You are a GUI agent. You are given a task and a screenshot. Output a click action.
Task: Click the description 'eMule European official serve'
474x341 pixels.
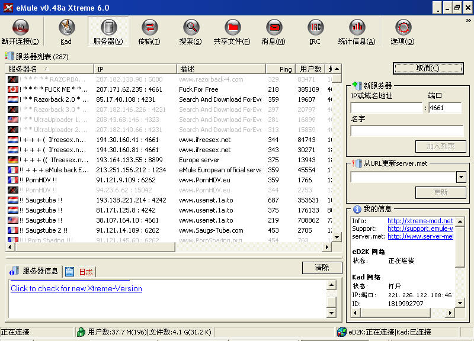(x=220, y=170)
